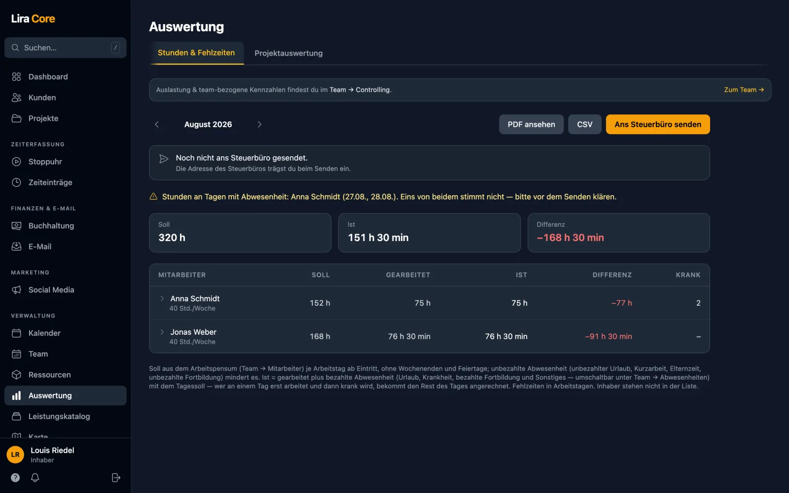Click the Lira Core logo

(x=33, y=19)
